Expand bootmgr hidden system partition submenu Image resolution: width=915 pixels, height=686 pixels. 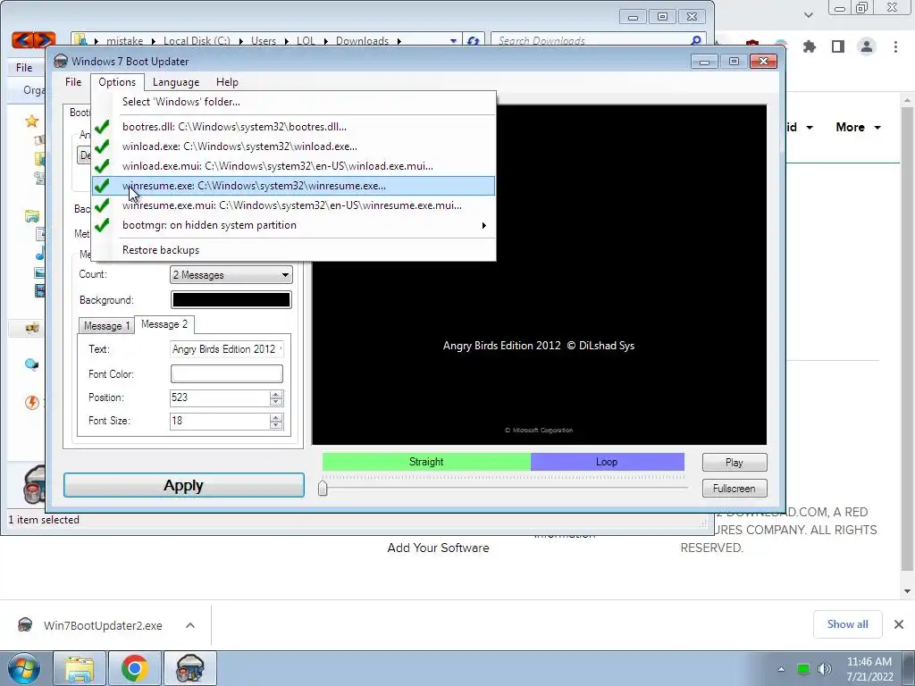(x=294, y=225)
